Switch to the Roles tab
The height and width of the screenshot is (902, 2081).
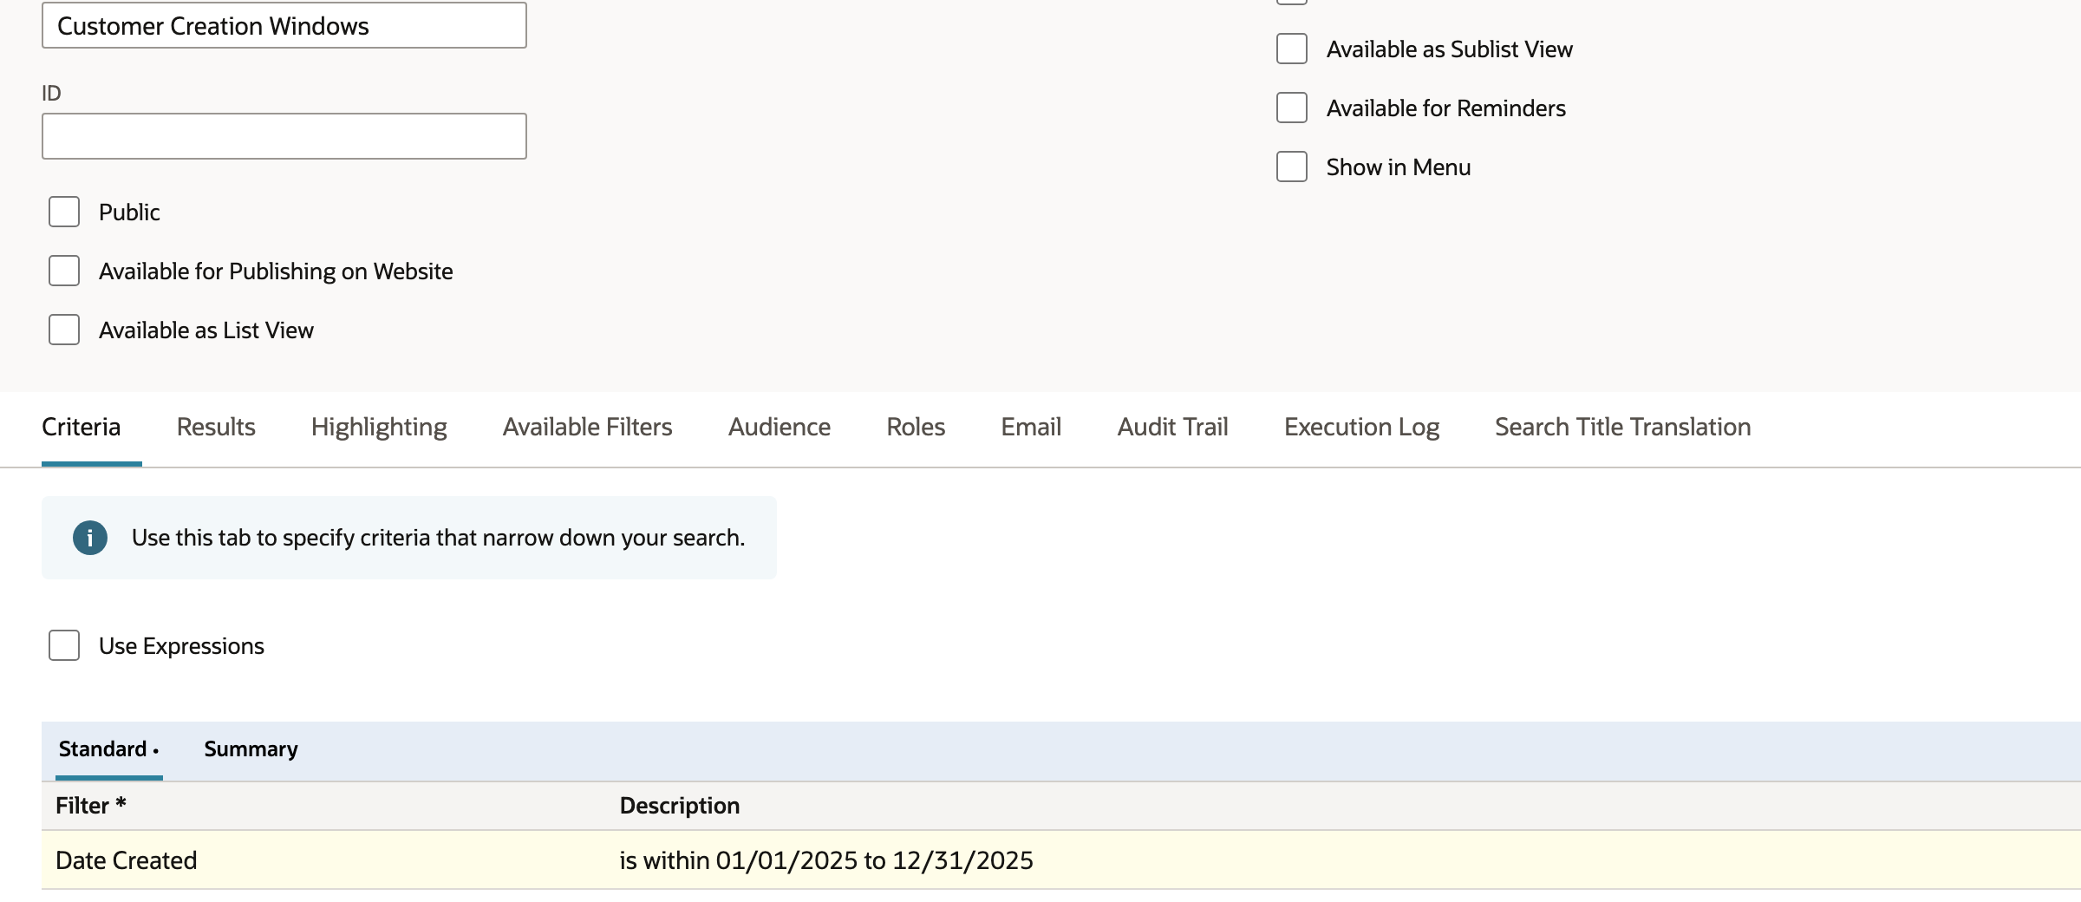pos(916,427)
